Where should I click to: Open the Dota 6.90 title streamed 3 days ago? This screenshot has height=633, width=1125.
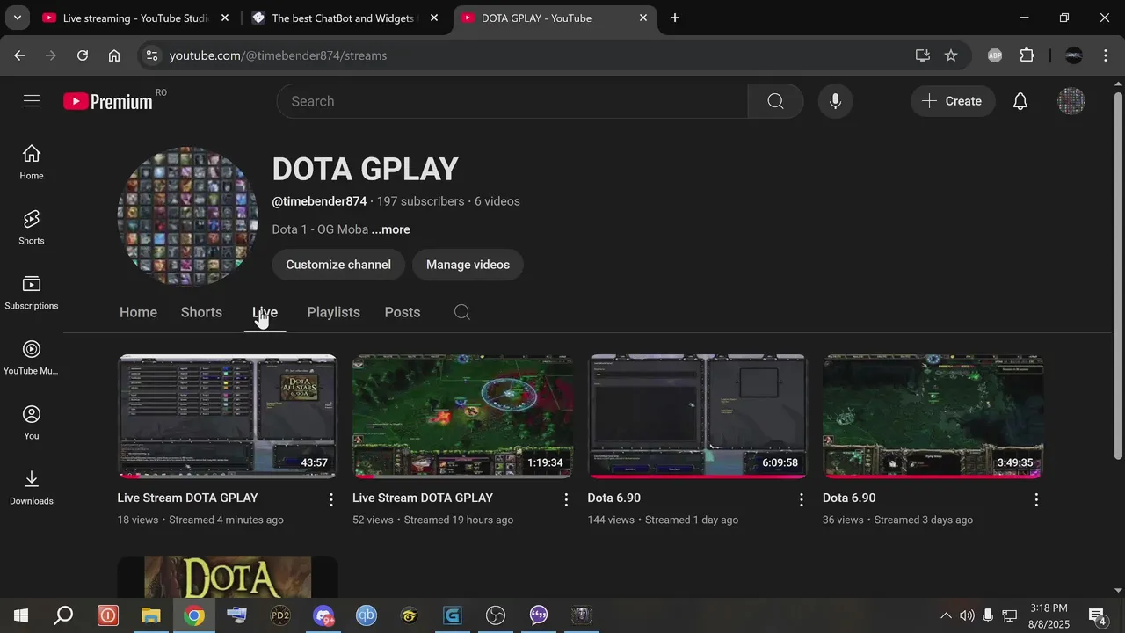click(x=849, y=498)
